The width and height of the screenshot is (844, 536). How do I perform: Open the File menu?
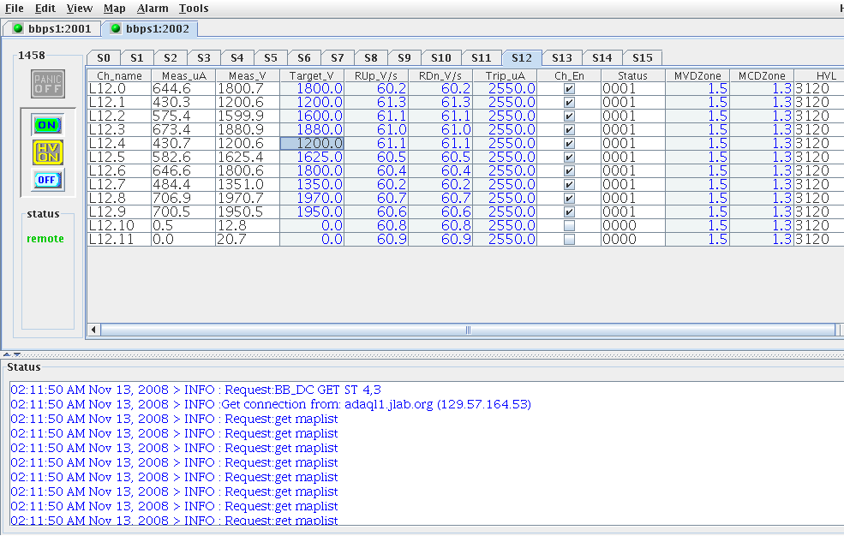point(14,8)
